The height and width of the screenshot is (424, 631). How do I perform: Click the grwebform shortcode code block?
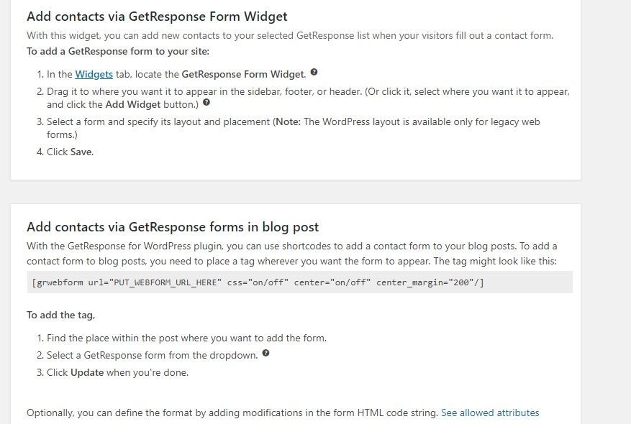[300, 282]
